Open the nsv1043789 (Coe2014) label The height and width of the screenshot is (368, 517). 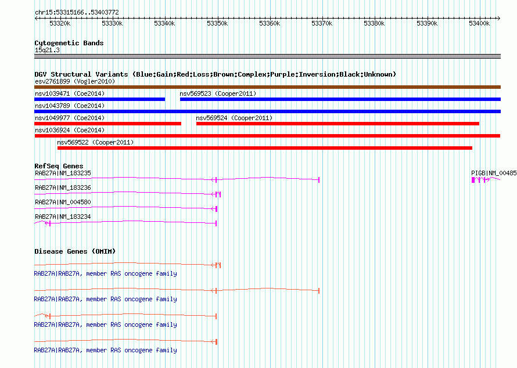[x=70, y=106]
